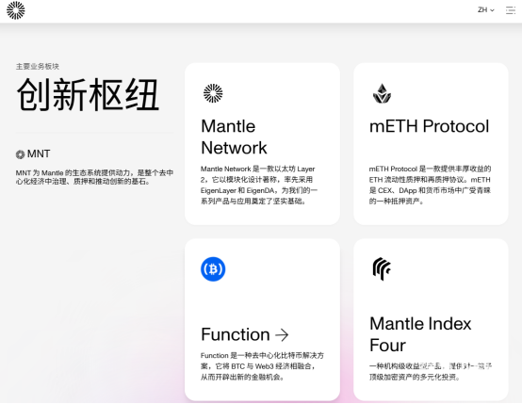
Task: Click the blue Bitcoin Function icon
Action: click(213, 269)
